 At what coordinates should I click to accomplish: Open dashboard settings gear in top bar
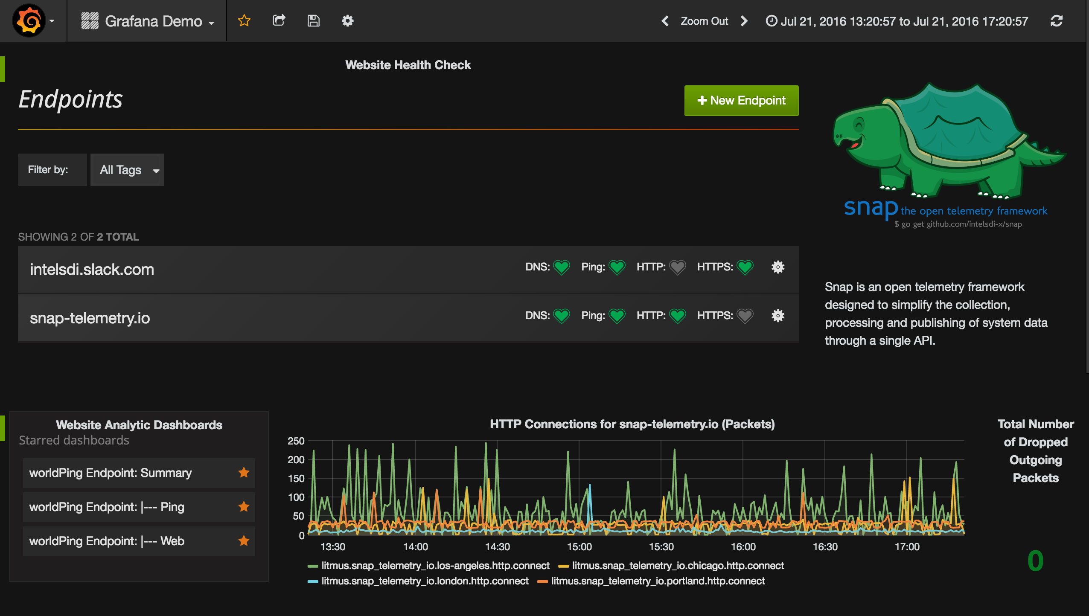tap(348, 21)
